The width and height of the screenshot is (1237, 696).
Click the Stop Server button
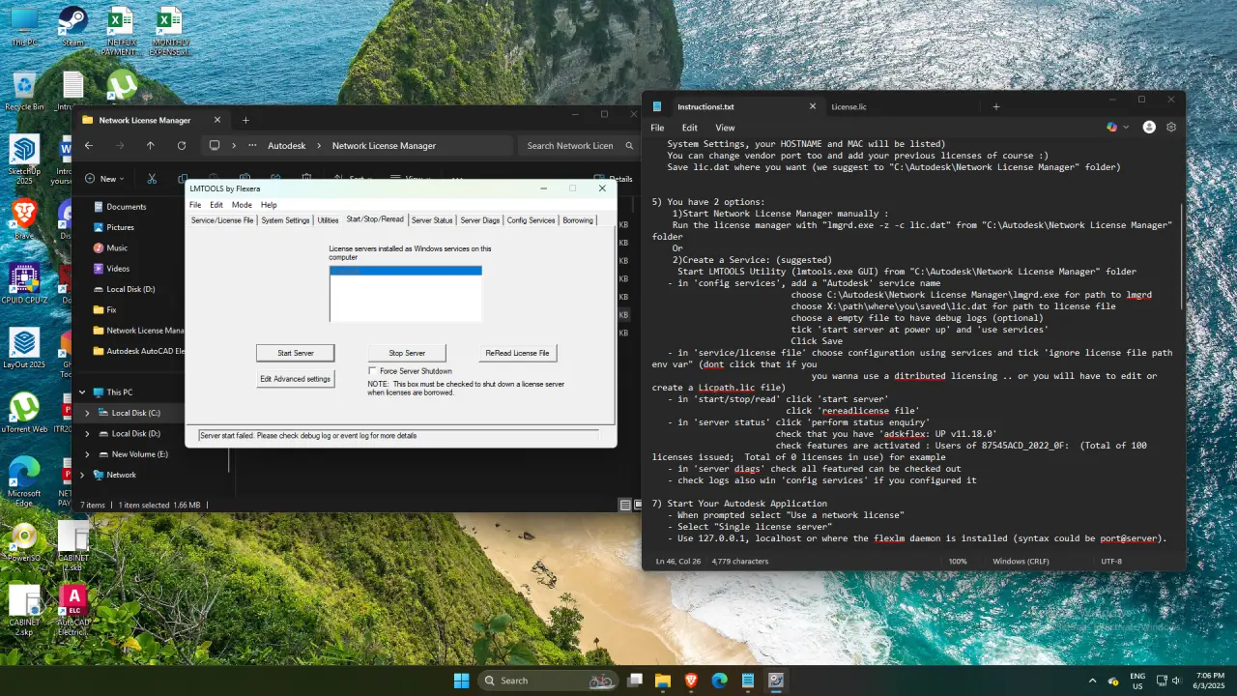[407, 353]
